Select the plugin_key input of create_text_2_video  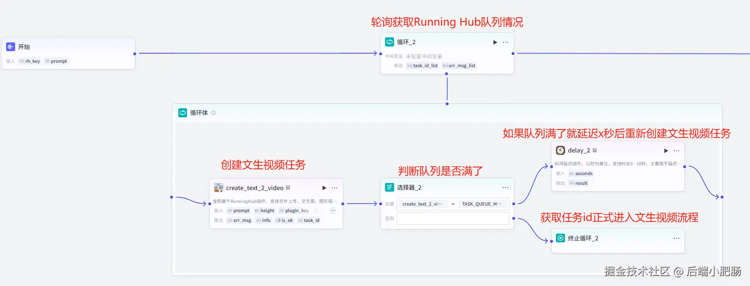click(x=294, y=210)
